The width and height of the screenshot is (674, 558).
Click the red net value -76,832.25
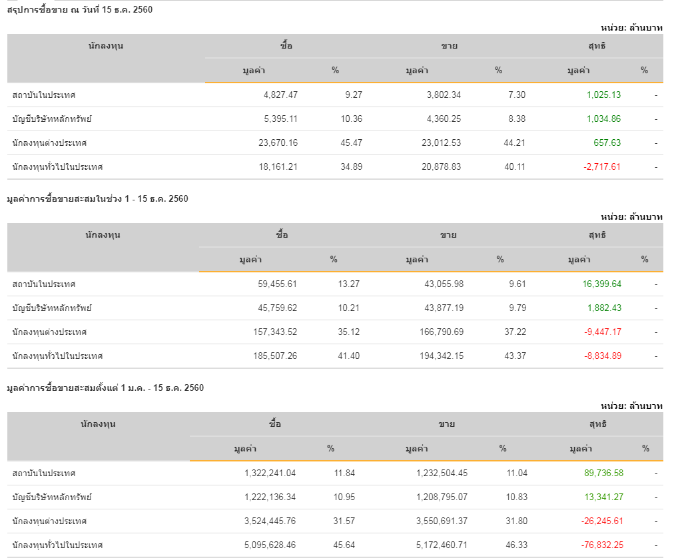603,545
